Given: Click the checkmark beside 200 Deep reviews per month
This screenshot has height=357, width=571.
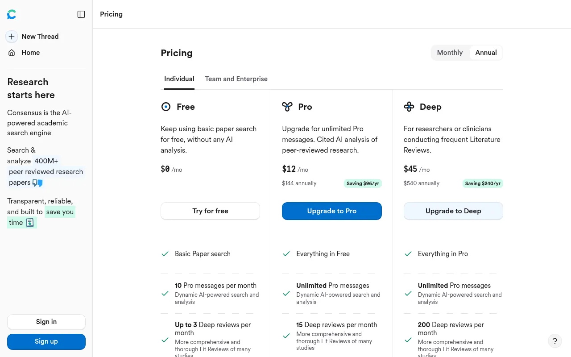Looking at the screenshot, I should pos(408,340).
